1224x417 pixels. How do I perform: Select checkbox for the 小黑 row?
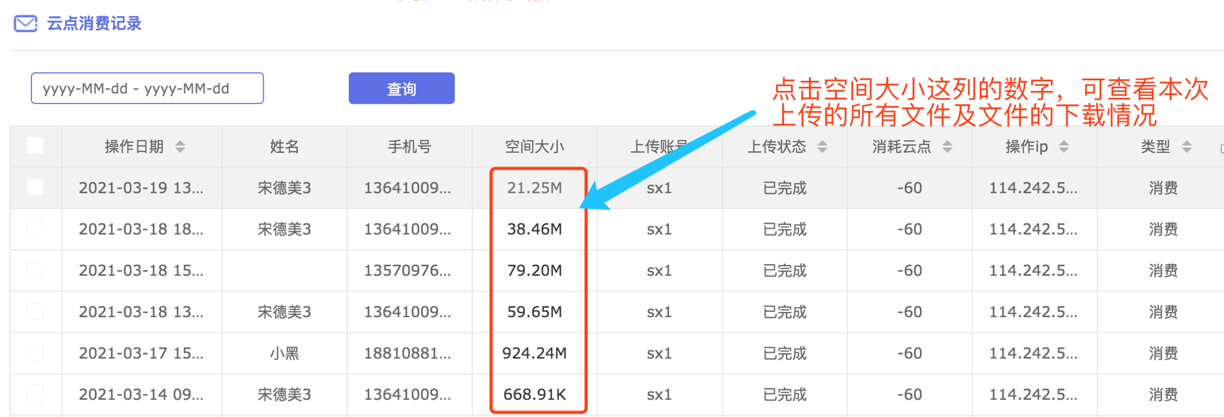(x=35, y=352)
